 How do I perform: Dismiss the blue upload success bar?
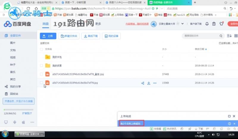tap(234, 123)
